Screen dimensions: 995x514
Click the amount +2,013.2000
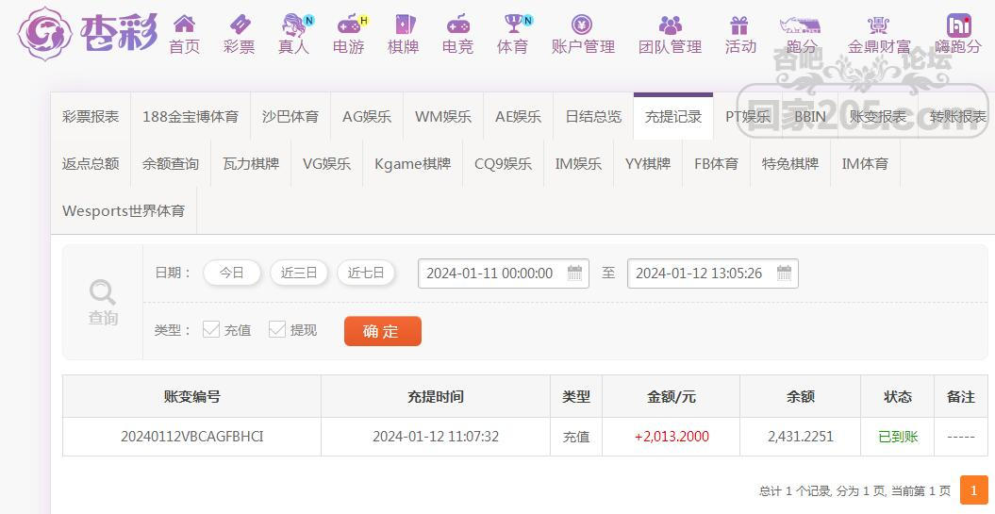(x=672, y=437)
